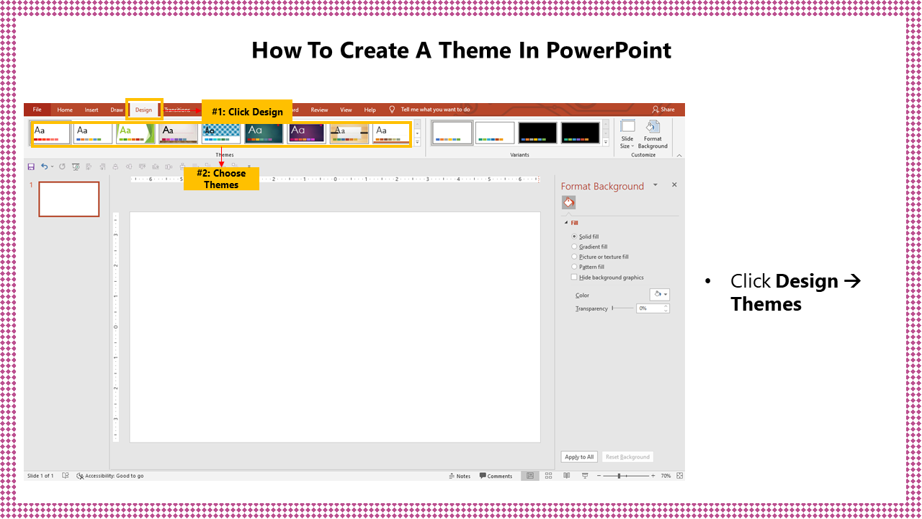Open the Design tab
922x519 pixels.
(x=144, y=110)
